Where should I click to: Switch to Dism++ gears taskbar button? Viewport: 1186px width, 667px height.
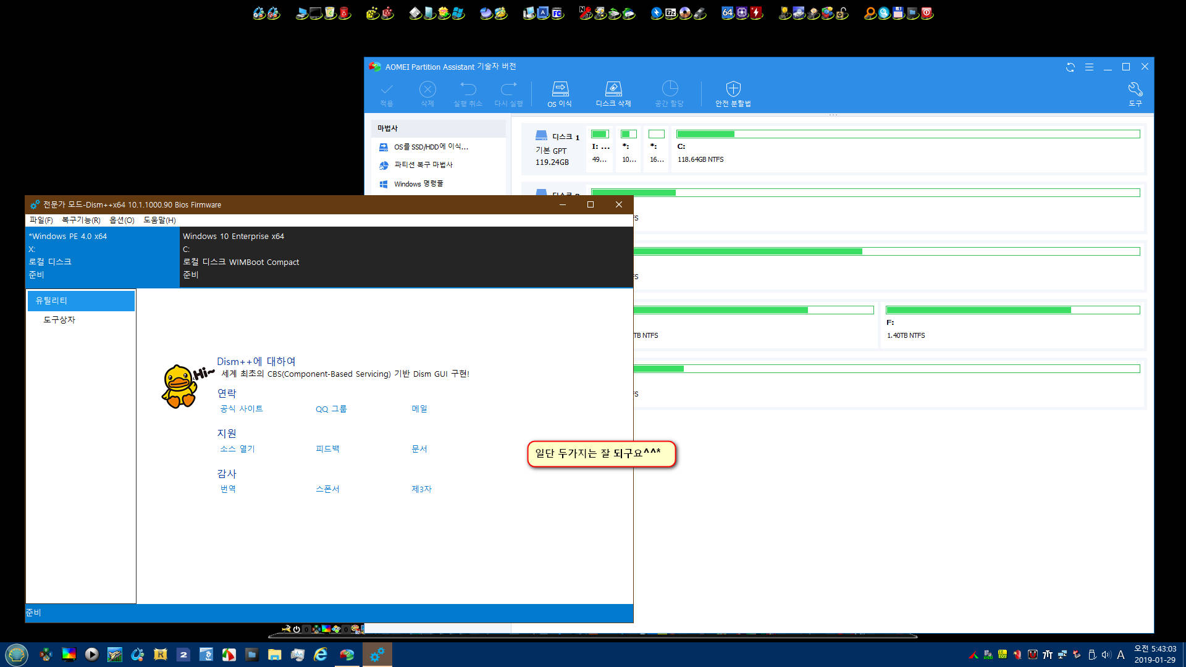377,655
